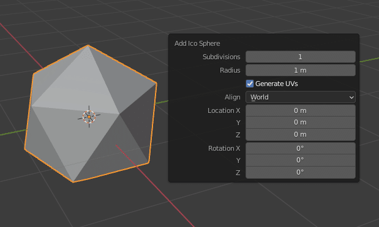Click the Radius field showing 1 m
The image size is (379, 227).
tap(301, 70)
